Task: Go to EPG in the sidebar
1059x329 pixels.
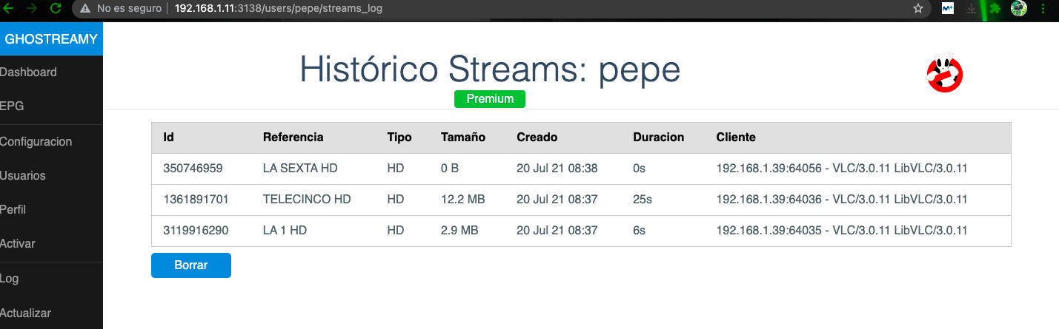Action: point(13,106)
